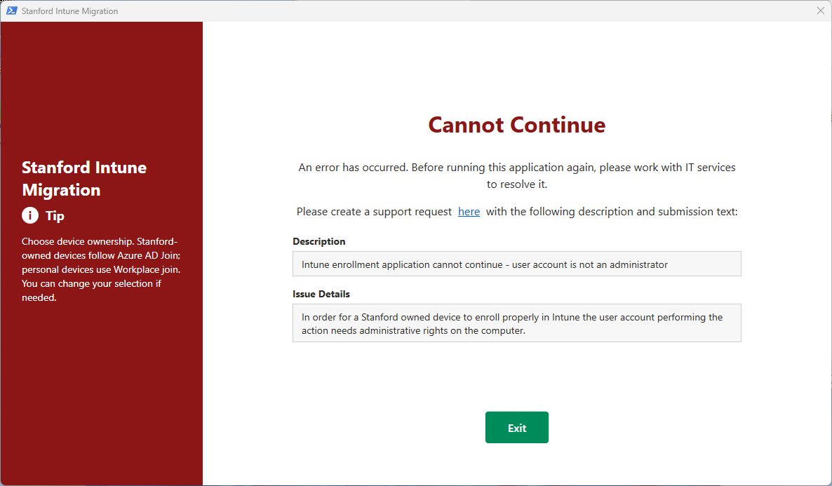Click the 'Stanford Intune Migration' sidebar heading
This screenshot has height=486, width=832.
pyautogui.click(x=84, y=178)
